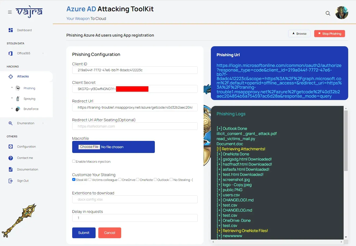Click the Phishing mask icon

(18, 88)
